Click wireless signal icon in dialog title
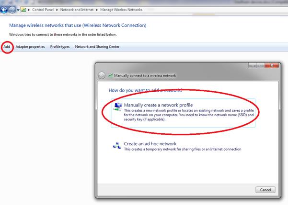The height and width of the screenshot is (205, 288). point(111,76)
